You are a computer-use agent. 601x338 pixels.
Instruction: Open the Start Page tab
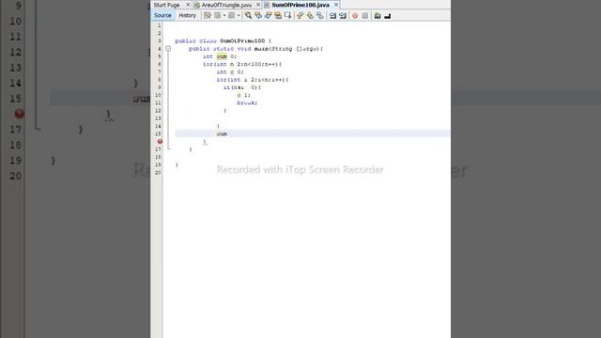coord(167,5)
